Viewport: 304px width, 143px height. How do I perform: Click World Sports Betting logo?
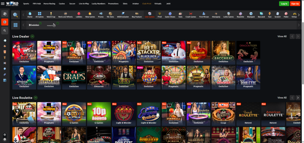pos(12,4)
